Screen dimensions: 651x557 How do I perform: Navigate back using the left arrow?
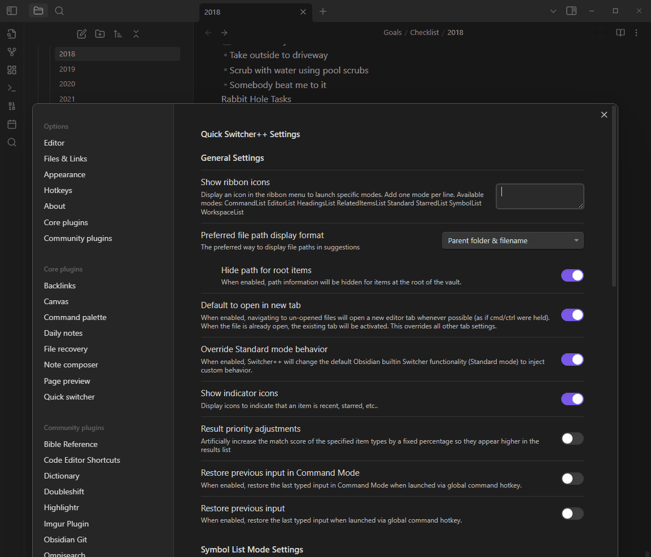pyautogui.click(x=208, y=32)
